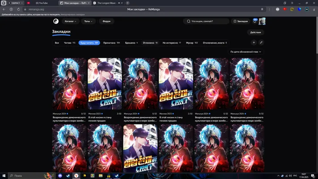Reload the page with the refresh icon
The height and width of the screenshot is (179, 318).
18,9
